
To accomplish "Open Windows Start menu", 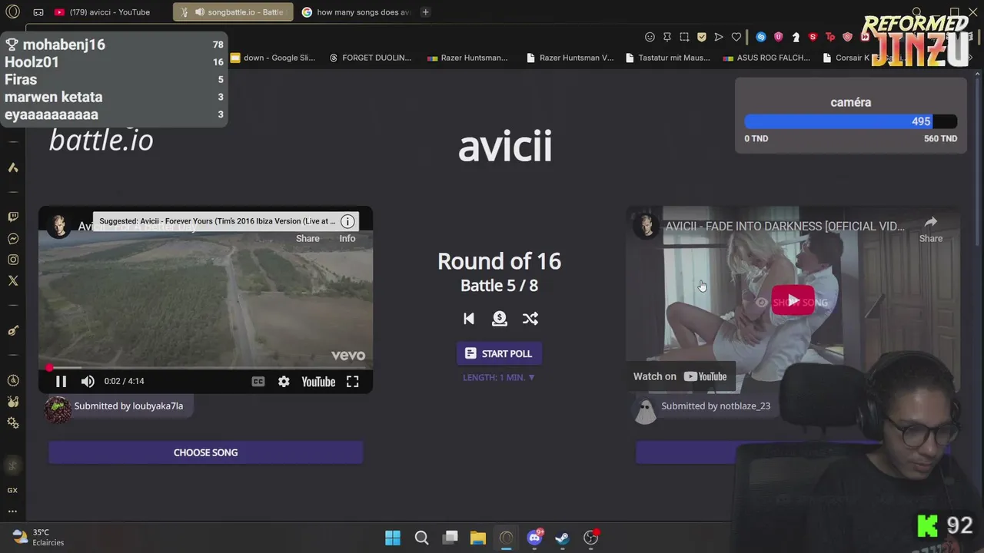I will [393, 538].
